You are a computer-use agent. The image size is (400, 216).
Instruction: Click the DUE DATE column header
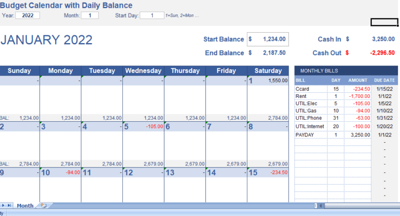coord(384,80)
